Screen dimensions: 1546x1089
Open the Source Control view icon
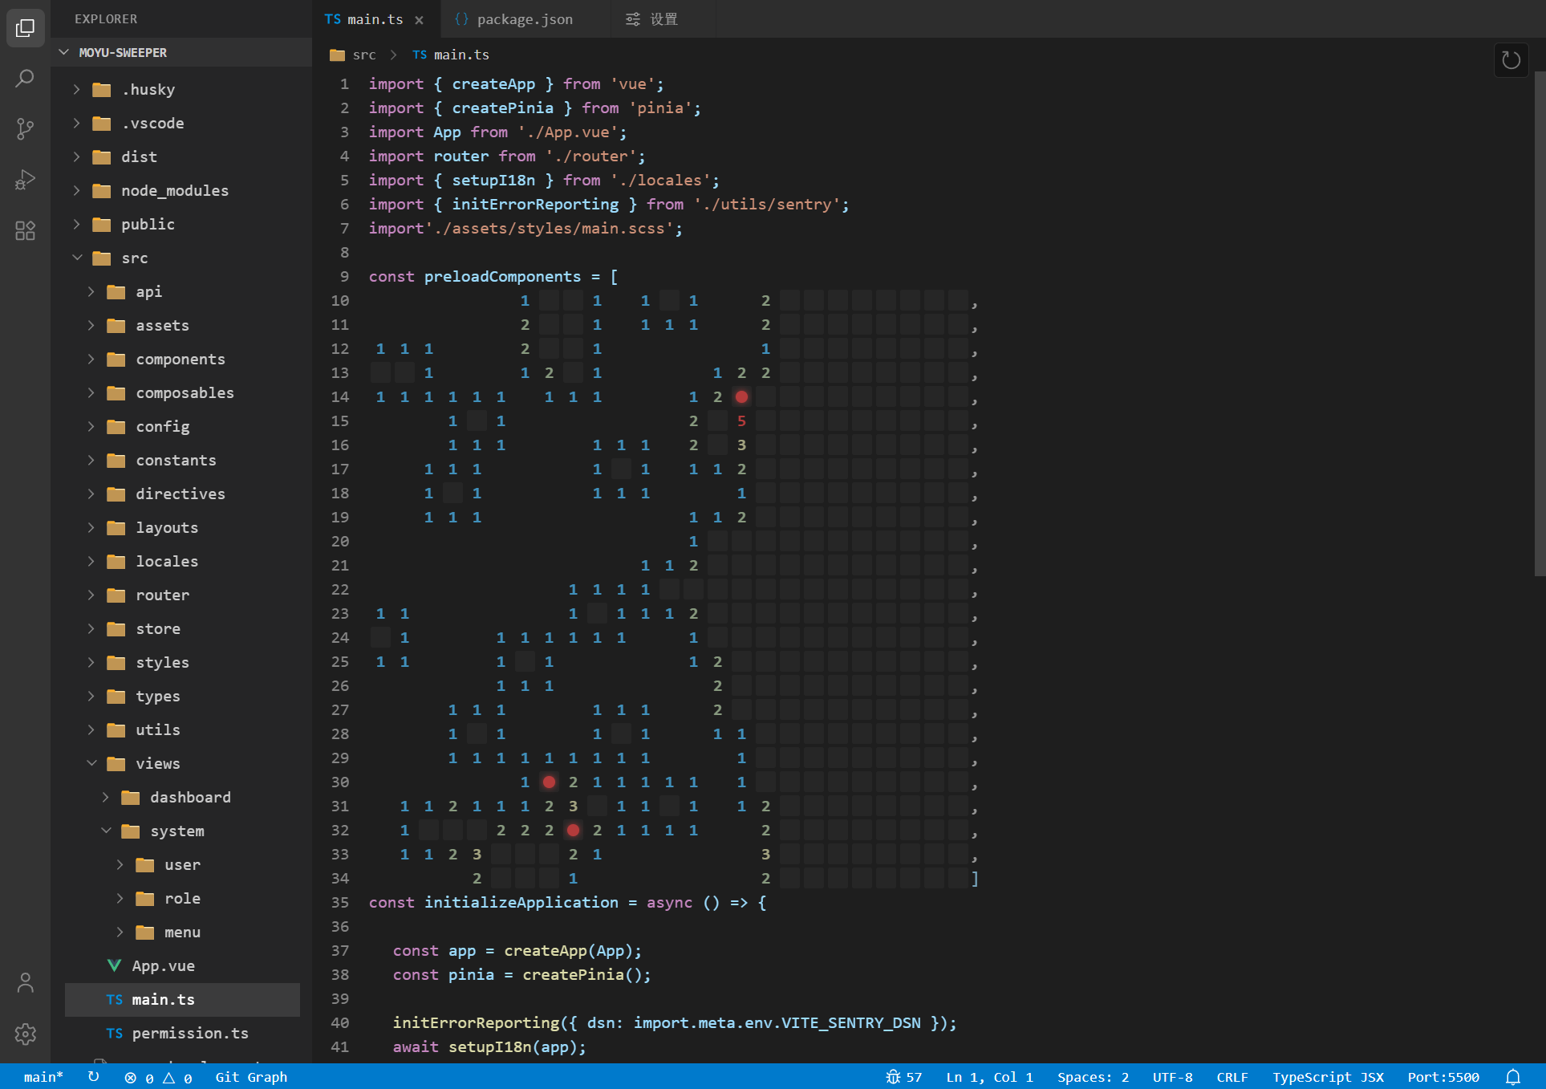click(x=25, y=128)
